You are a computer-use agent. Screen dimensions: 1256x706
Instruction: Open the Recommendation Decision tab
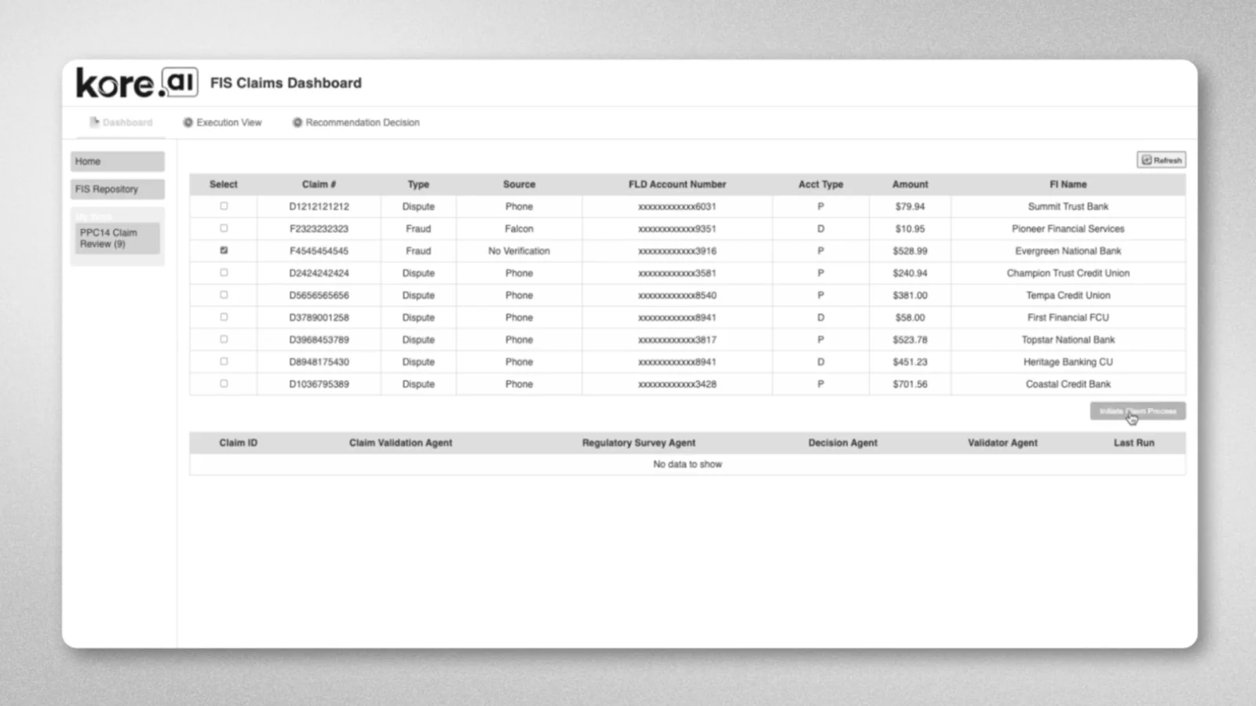[356, 122]
